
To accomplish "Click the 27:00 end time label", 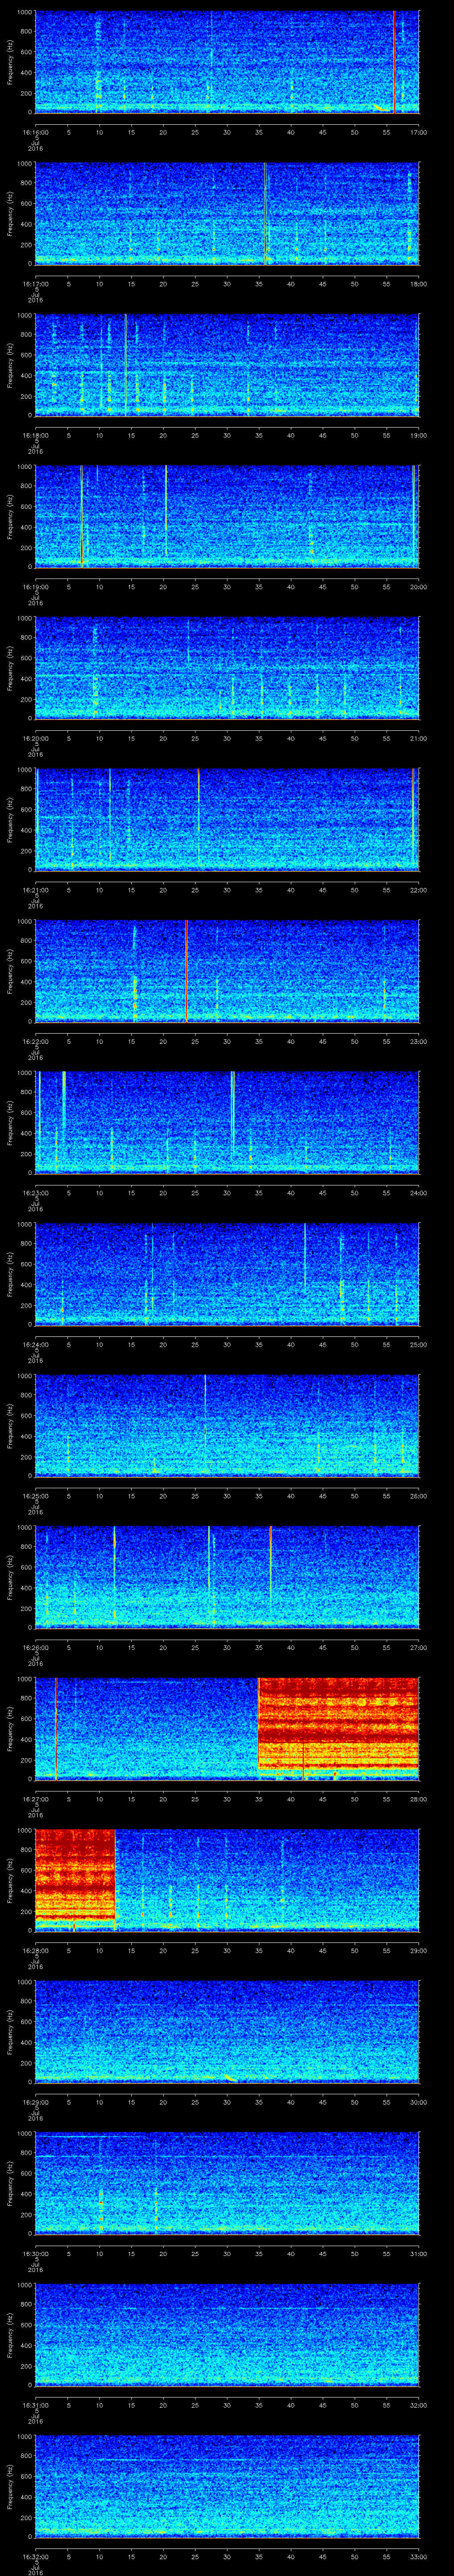I will coord(418,1648).
